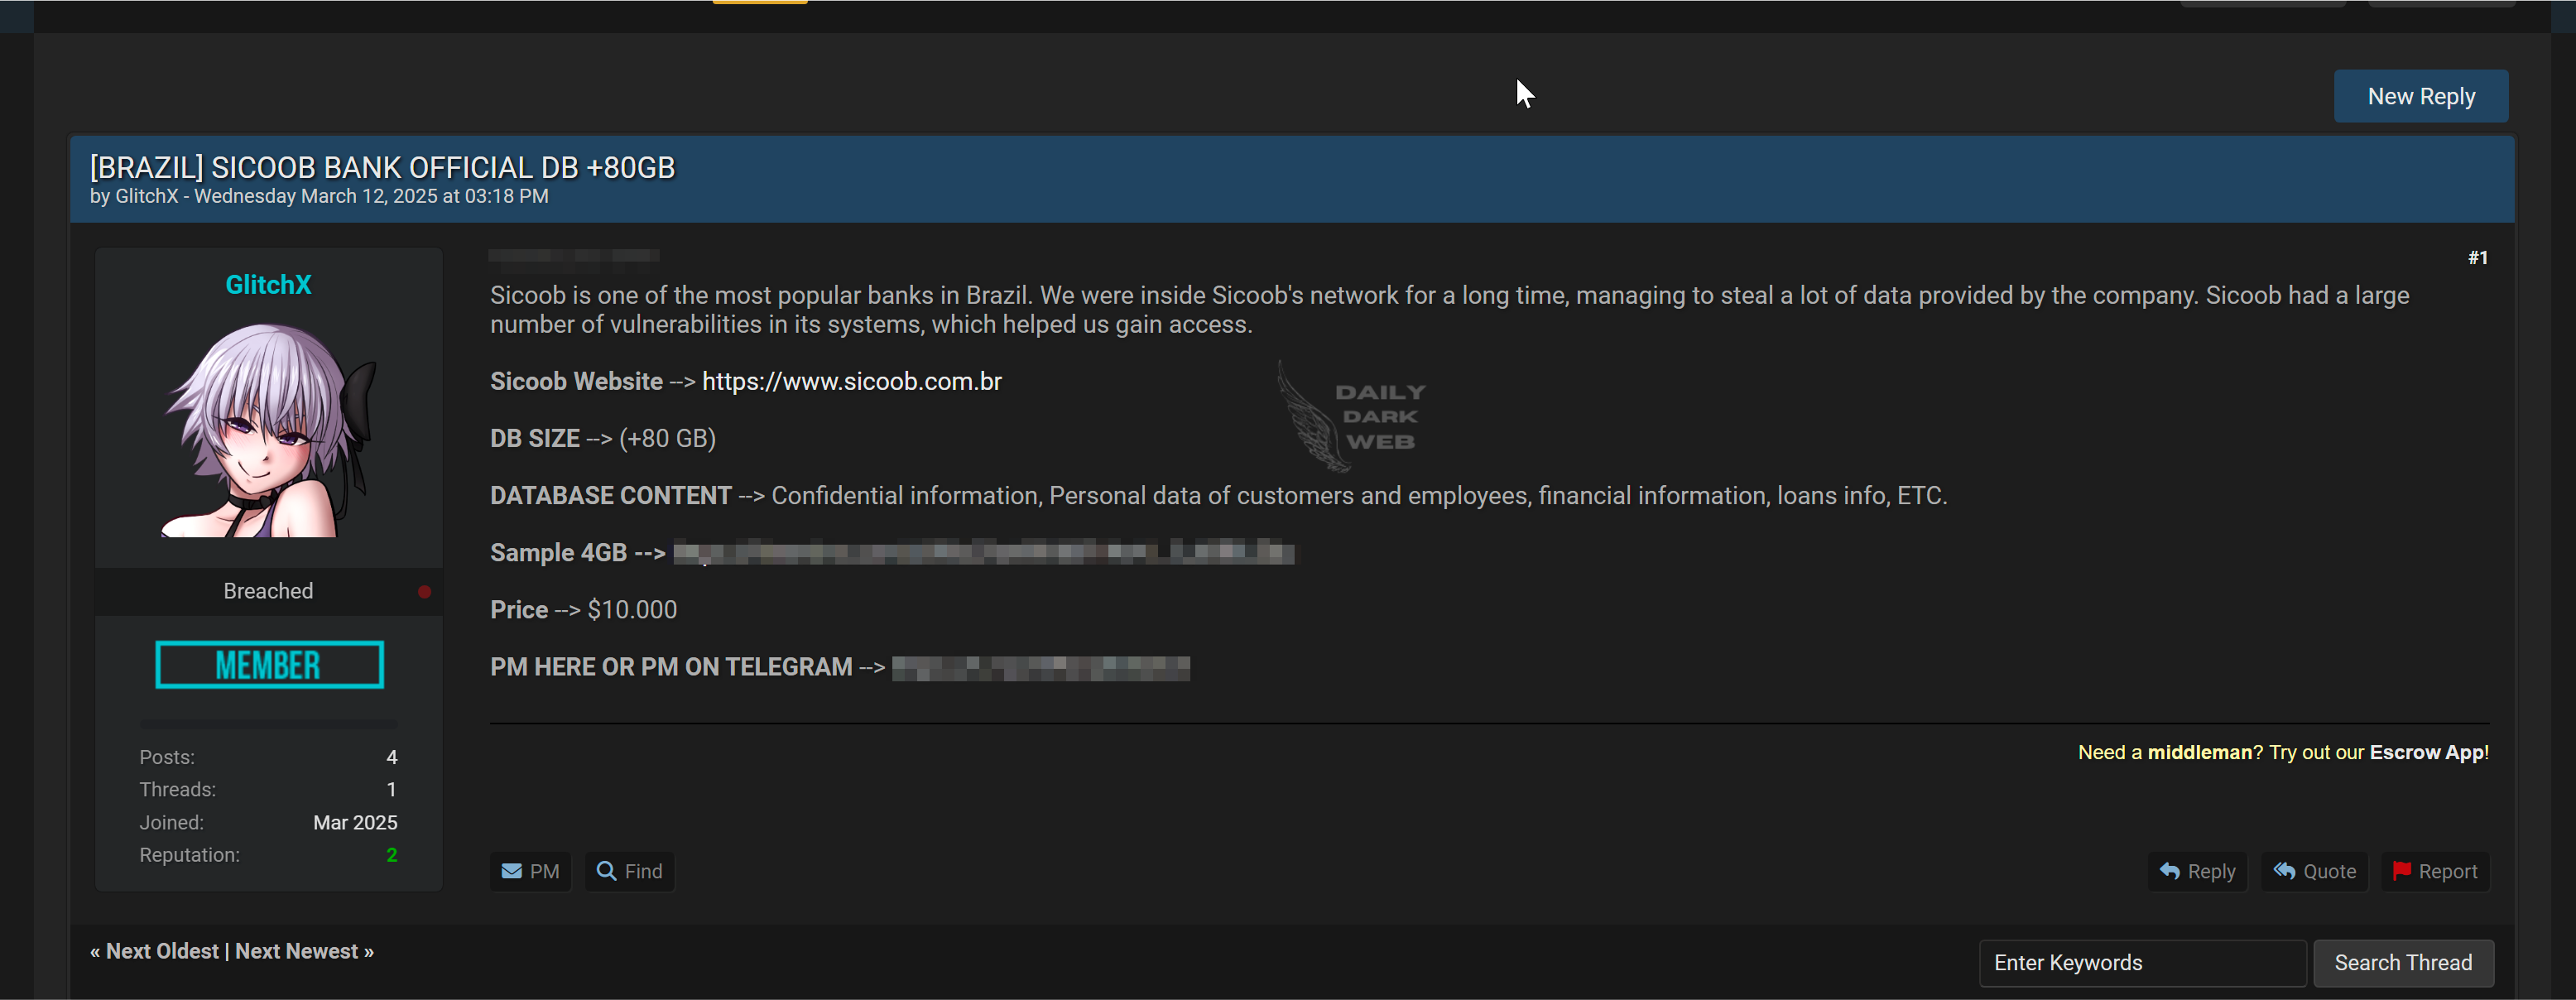The height and width of the screenshot is (1000, 2576).
Task: Focus the Enter Keywords search field
Action: [2142, 963]
